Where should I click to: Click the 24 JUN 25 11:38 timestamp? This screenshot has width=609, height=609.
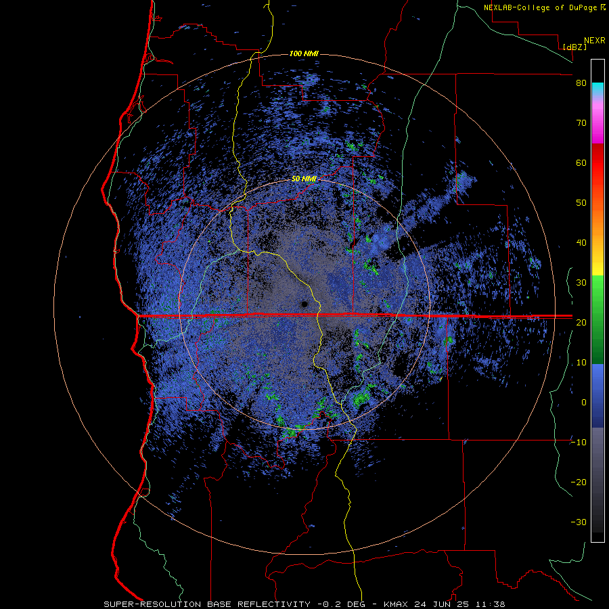click(x=460, y=604)
